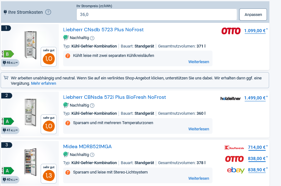Click the Strompreis input field
This screenshot has width=281, height=186.
(x=156, y=15)
